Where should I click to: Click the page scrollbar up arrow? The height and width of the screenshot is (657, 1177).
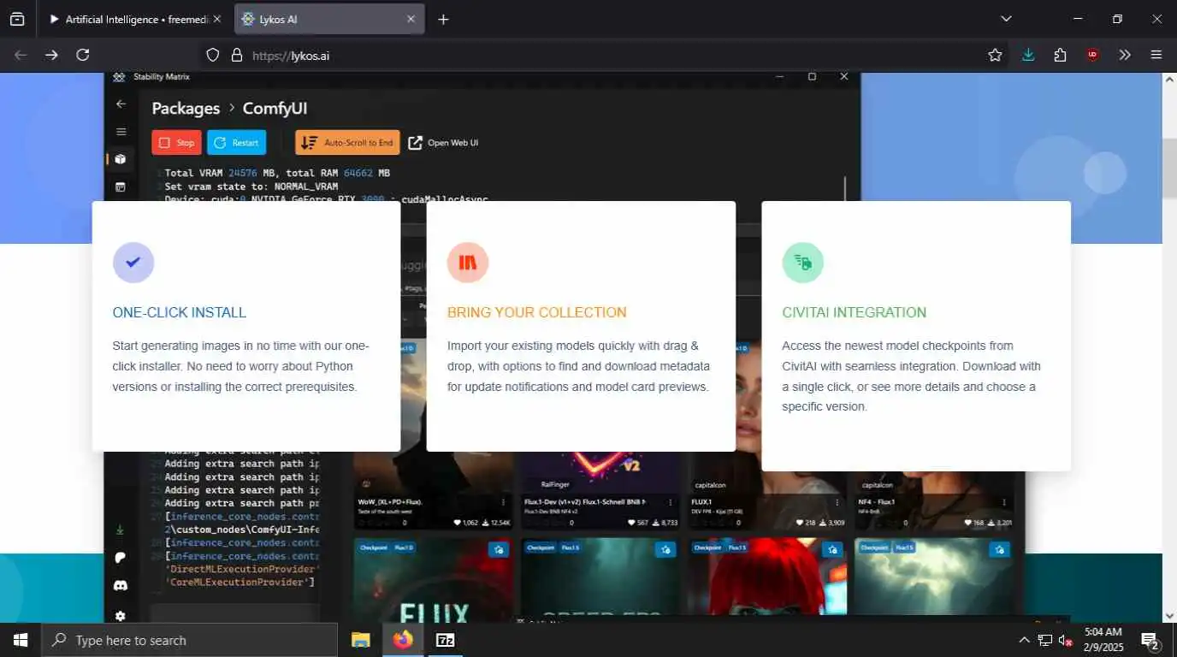pyautogui.click(x=1169, y=80)
